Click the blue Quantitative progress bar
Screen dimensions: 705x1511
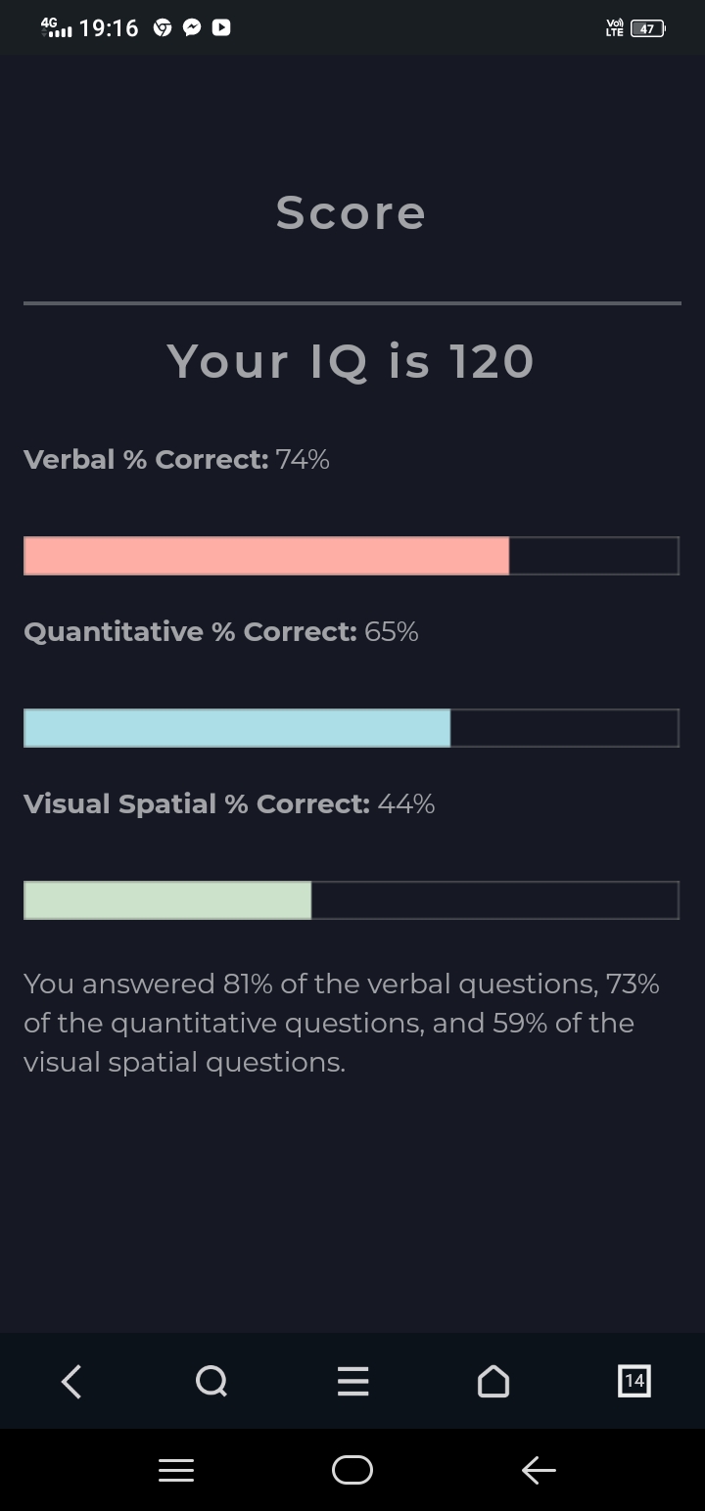pos(237,728)
